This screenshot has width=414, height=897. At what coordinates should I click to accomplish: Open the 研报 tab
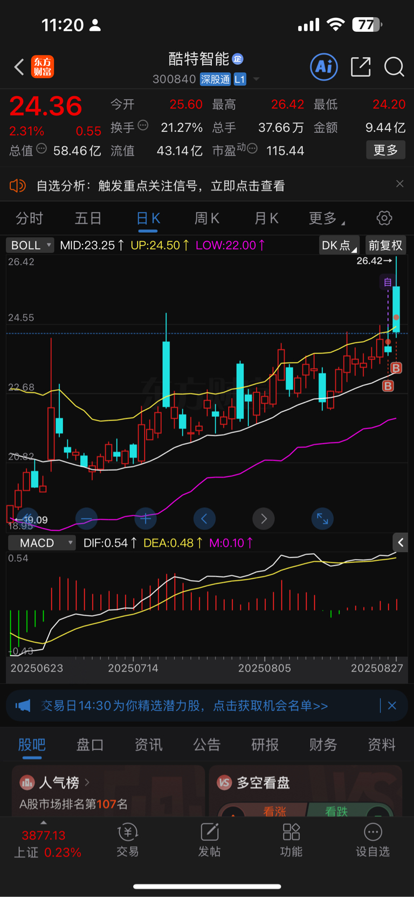265,745
